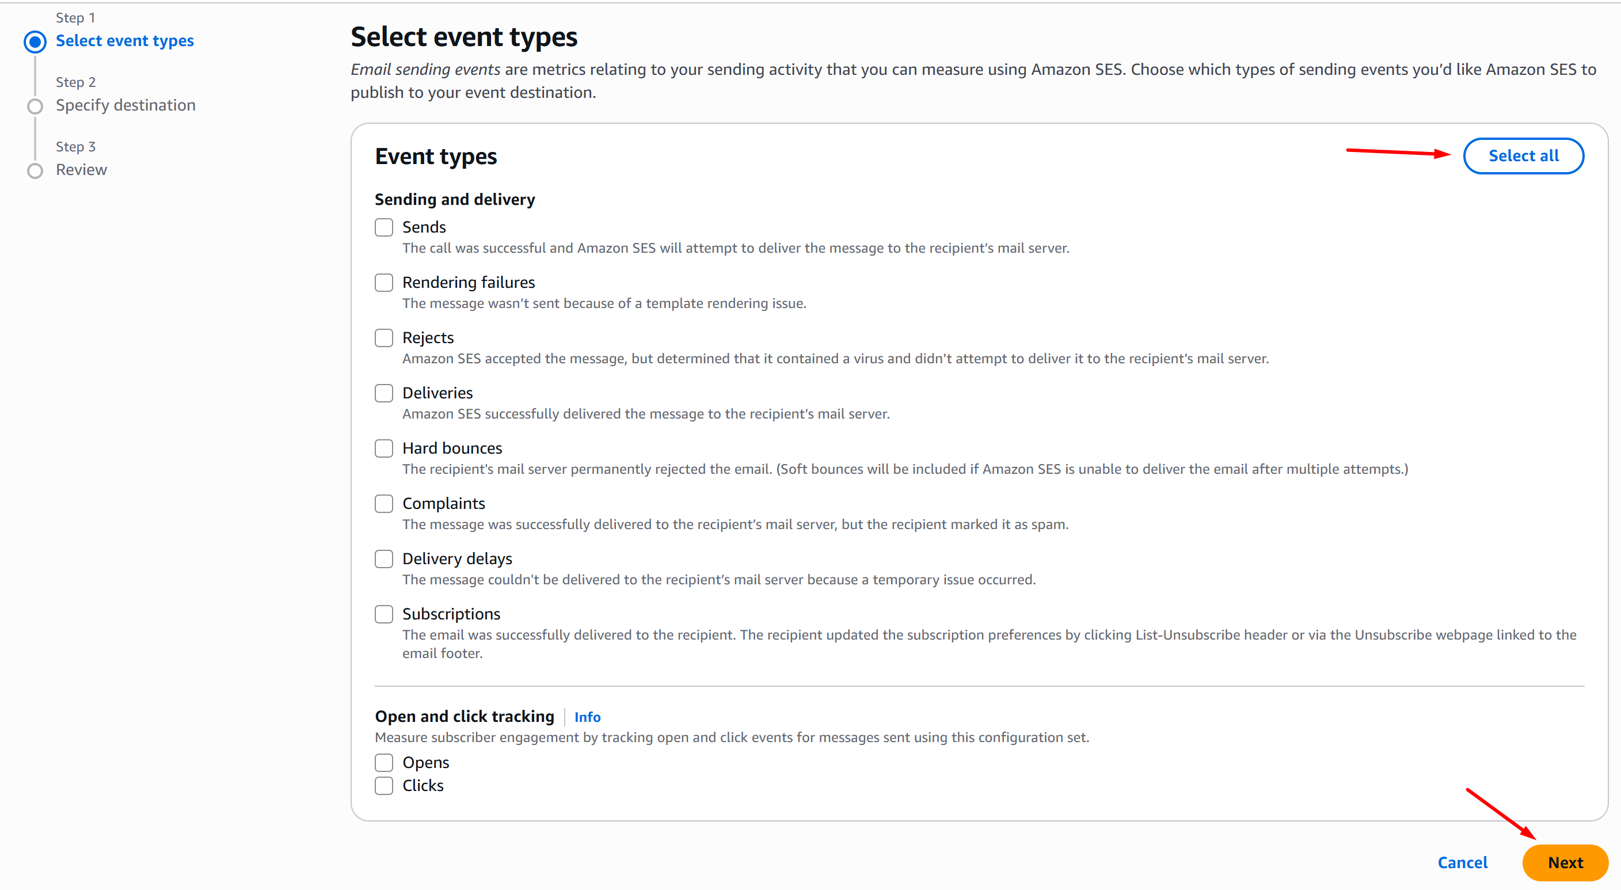The width and height of the screenshot is (1621, 890).
Task: Click Select event types step label
Action: coord(124,41)
